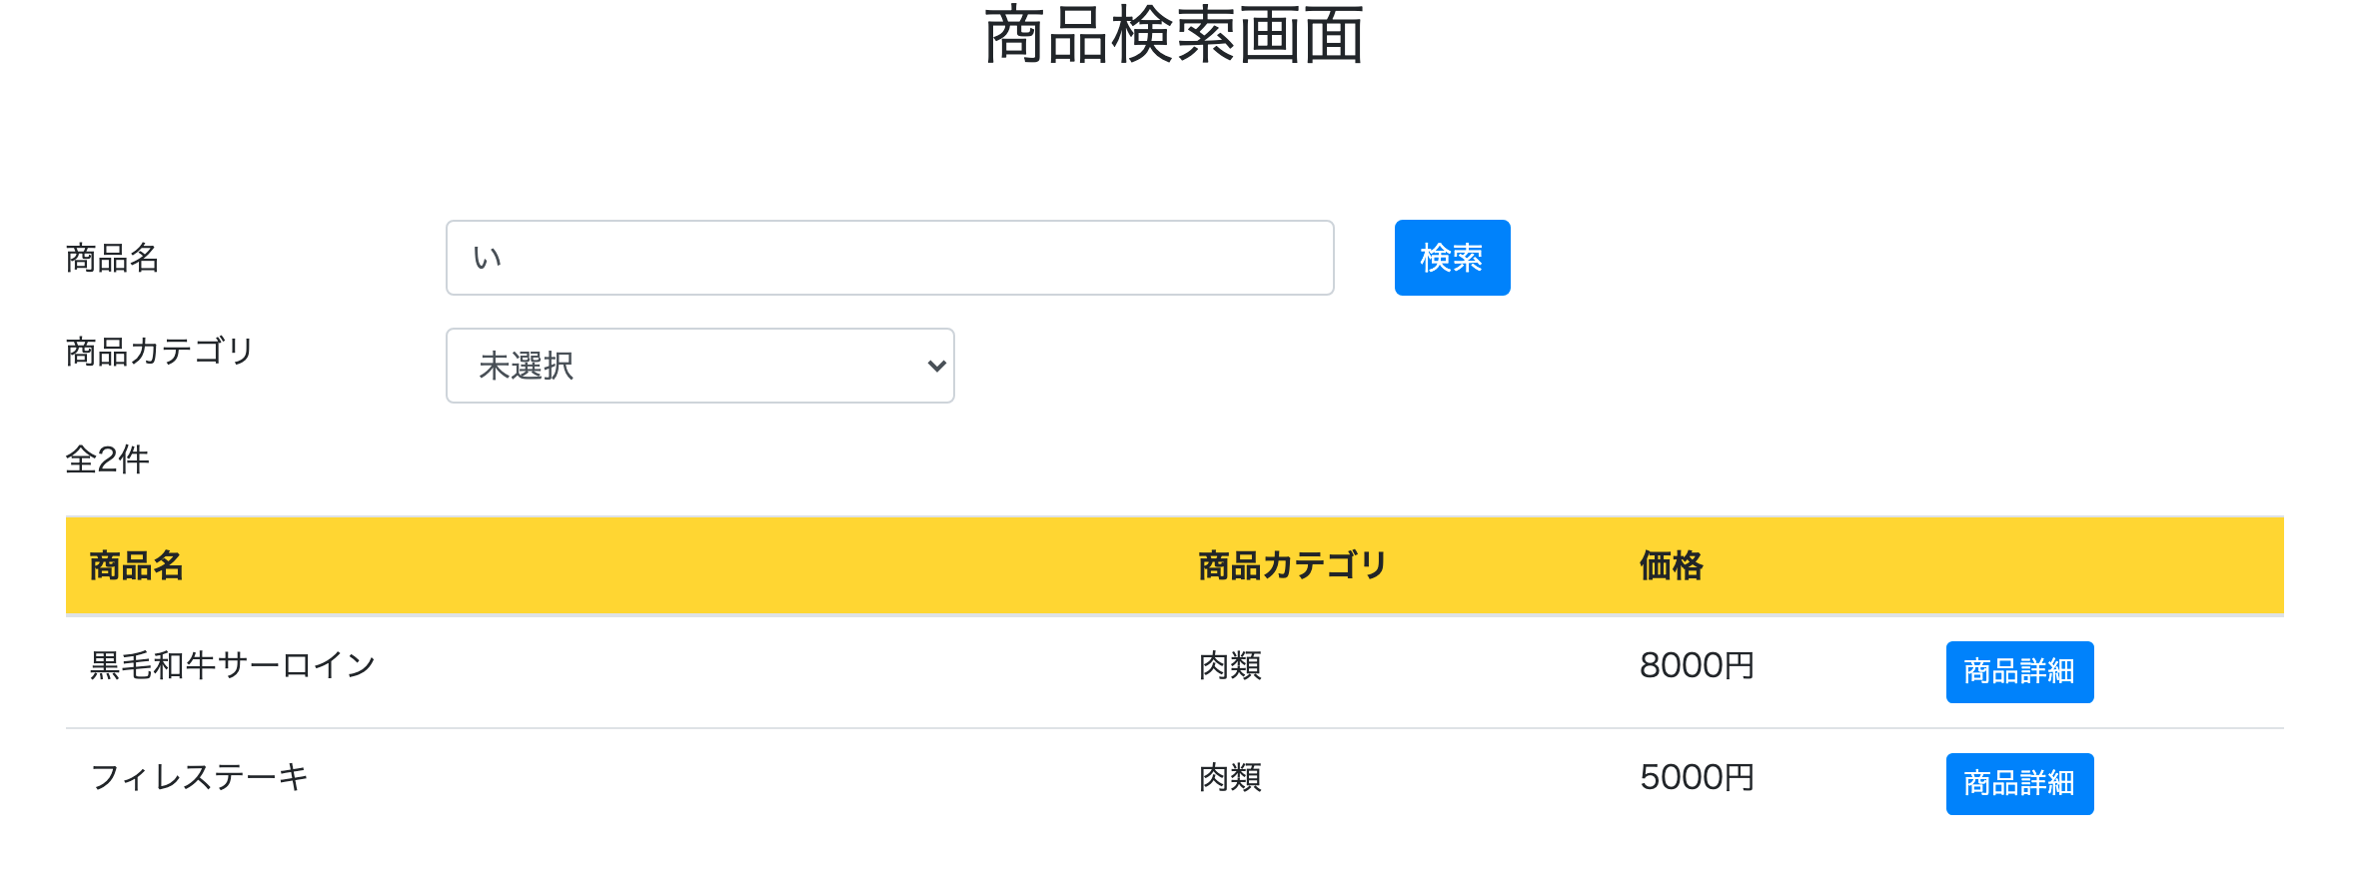Click 商品詳細 for フィレステーキ

[2018, 784]
